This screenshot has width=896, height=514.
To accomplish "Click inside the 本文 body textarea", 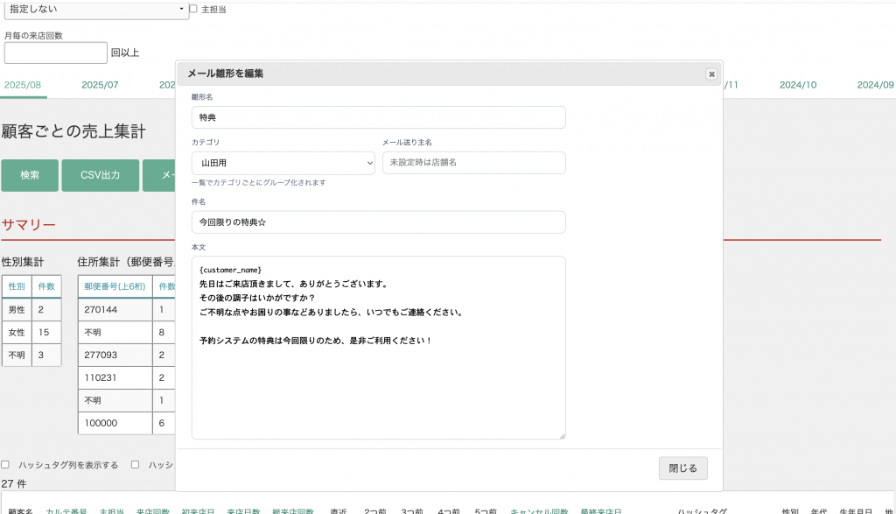I will (x=378, y=385).
